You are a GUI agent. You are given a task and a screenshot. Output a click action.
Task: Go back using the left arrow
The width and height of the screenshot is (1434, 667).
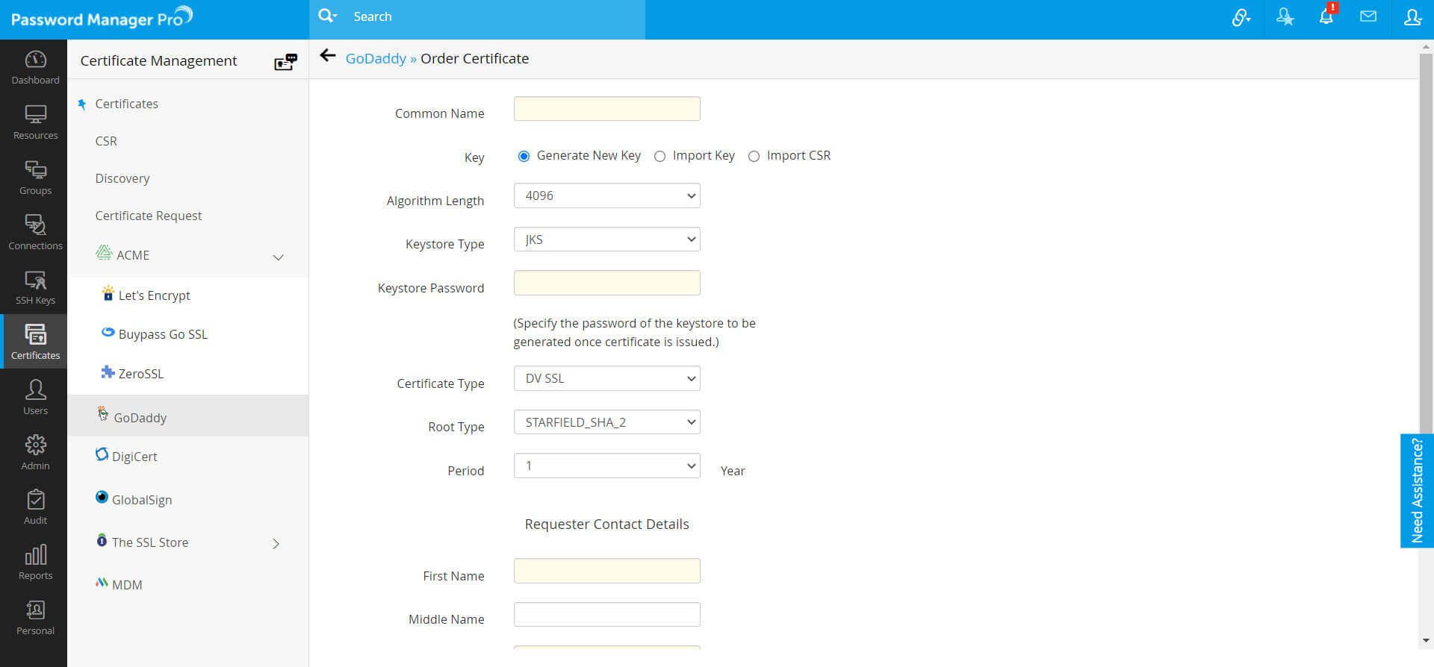click(328, 56)
